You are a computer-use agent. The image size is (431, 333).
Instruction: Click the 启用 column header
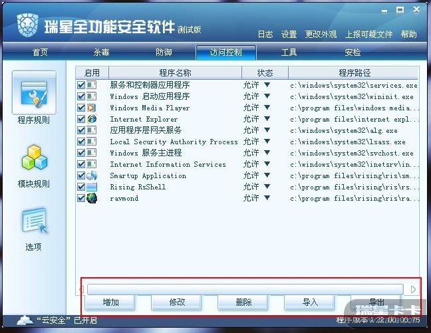92,73
